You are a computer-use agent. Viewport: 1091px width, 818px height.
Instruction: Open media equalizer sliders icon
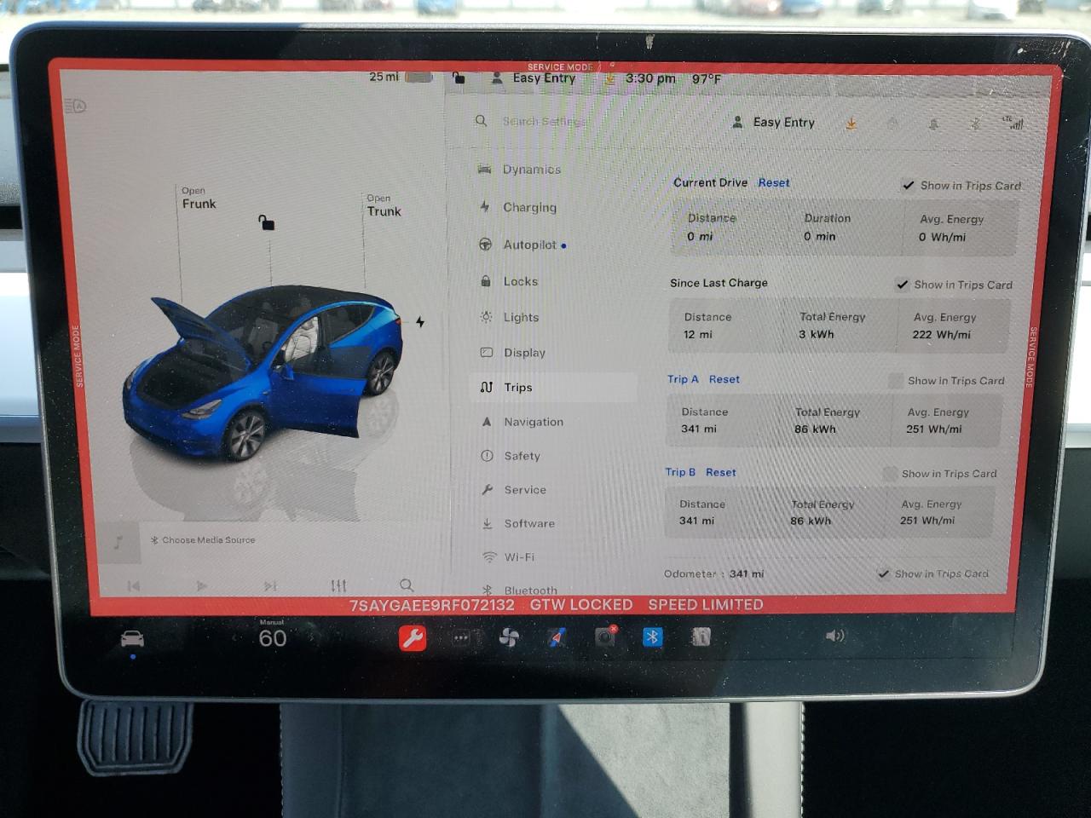point(338,585)
